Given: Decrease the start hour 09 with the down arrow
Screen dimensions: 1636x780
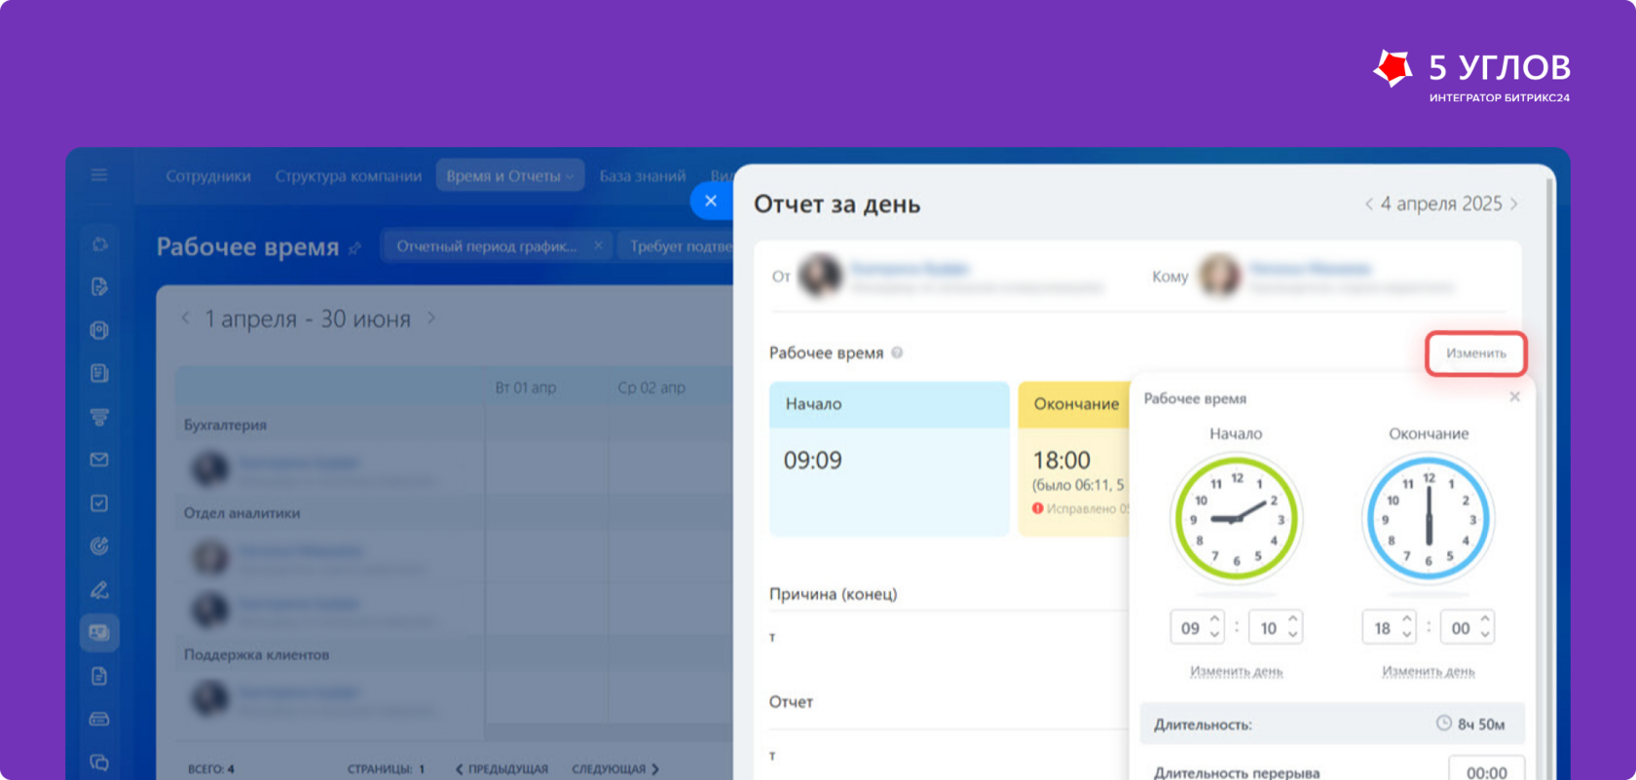Looking at the screenshot, I should (x=1214, y=635).
